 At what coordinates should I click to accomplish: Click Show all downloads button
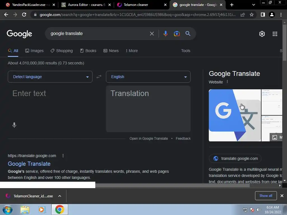point(266,196)
